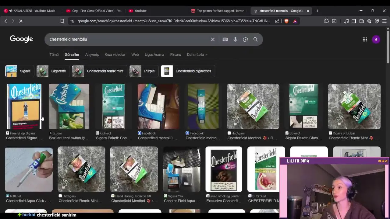Go back to the previous page

(5, 21)
